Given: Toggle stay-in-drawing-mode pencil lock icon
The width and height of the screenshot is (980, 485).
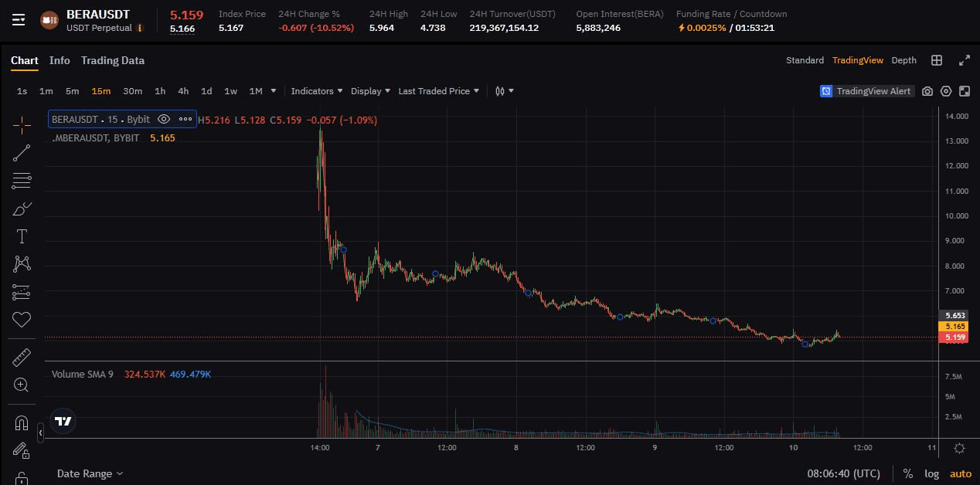Looking at the screenshot, I should click(22, 450).
